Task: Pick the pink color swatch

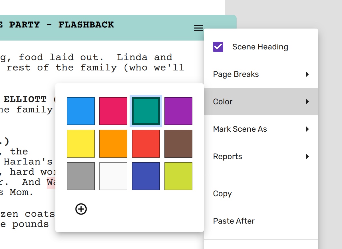Action: click(113, 111)
